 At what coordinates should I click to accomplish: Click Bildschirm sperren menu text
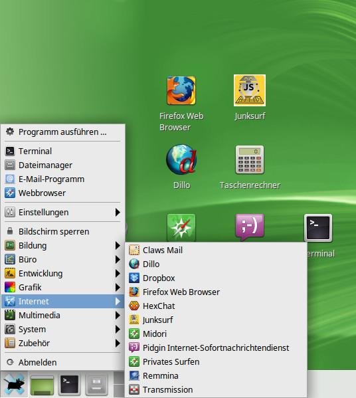[54, 231]
